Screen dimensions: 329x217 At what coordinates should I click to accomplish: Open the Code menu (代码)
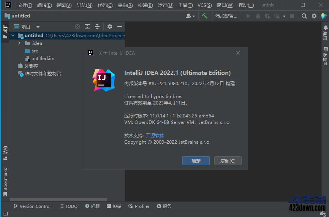click(105, 5)
